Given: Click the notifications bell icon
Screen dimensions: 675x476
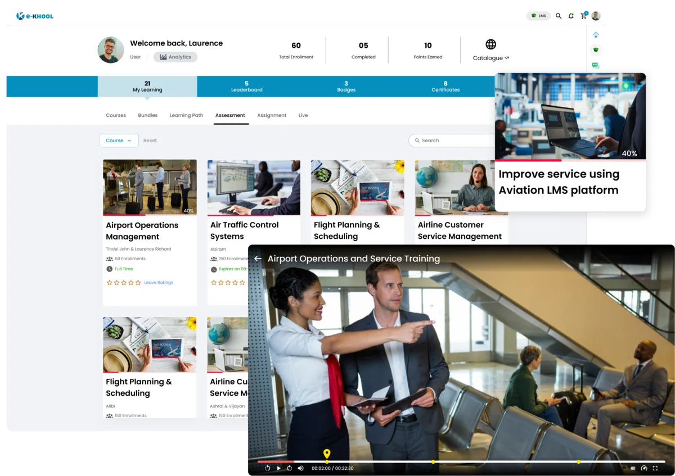Looking at the screenshot, I should pyautogui.click(x=571, y=16).
